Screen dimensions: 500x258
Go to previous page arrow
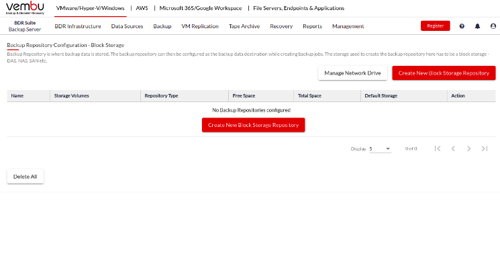(x=453, y=148)
